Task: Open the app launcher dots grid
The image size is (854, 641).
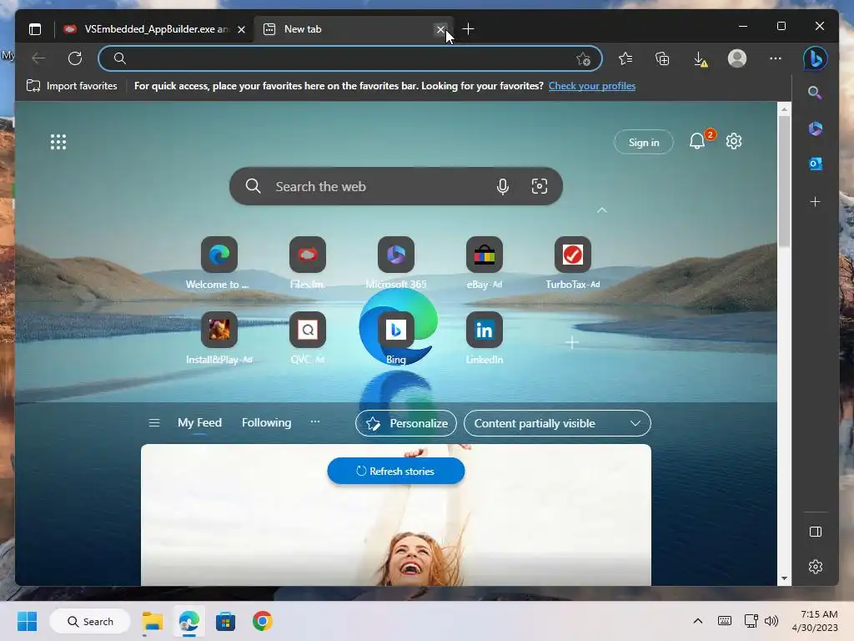Action: click(x=58, y=142)
